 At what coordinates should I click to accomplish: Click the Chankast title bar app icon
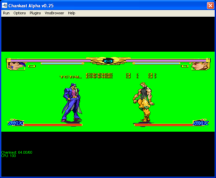point(4,6)
